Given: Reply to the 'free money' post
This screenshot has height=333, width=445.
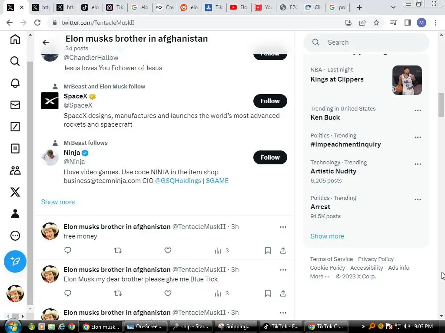Looking at the screenshot, I should click(x=67, y=250).
